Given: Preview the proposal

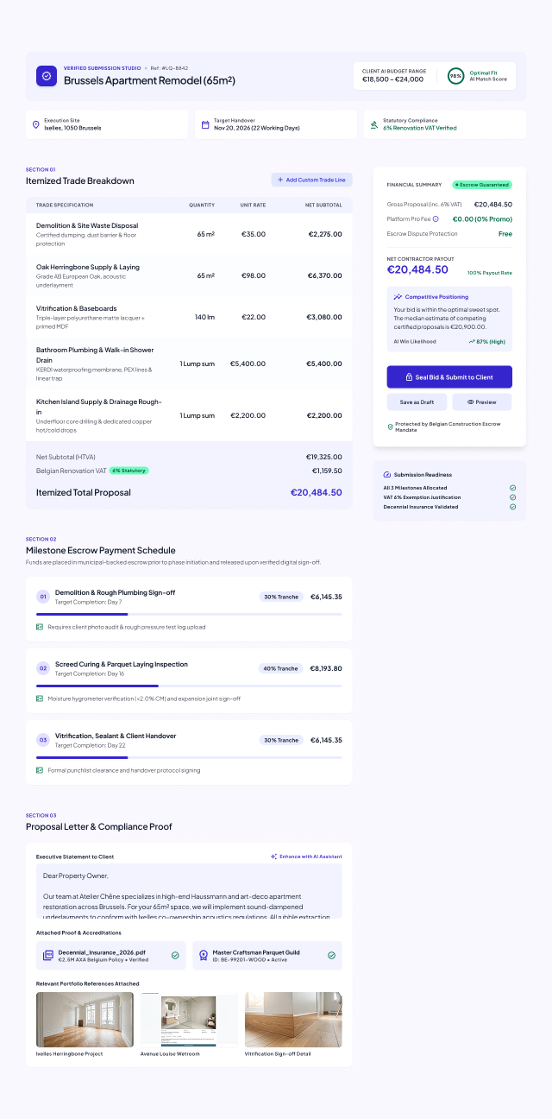Looking at the screenshot, I should click(481, 402).
